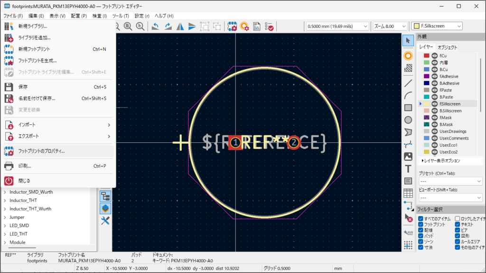Toggle the テキスト filter checkbox
The width and height of the screenshot is (486, 273).
pos(458,224)
